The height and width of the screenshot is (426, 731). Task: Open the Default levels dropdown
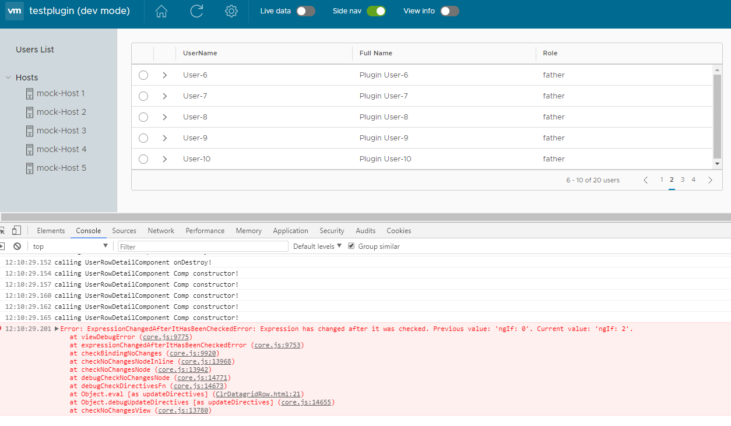pyautogui.click(x=317, y=247)
